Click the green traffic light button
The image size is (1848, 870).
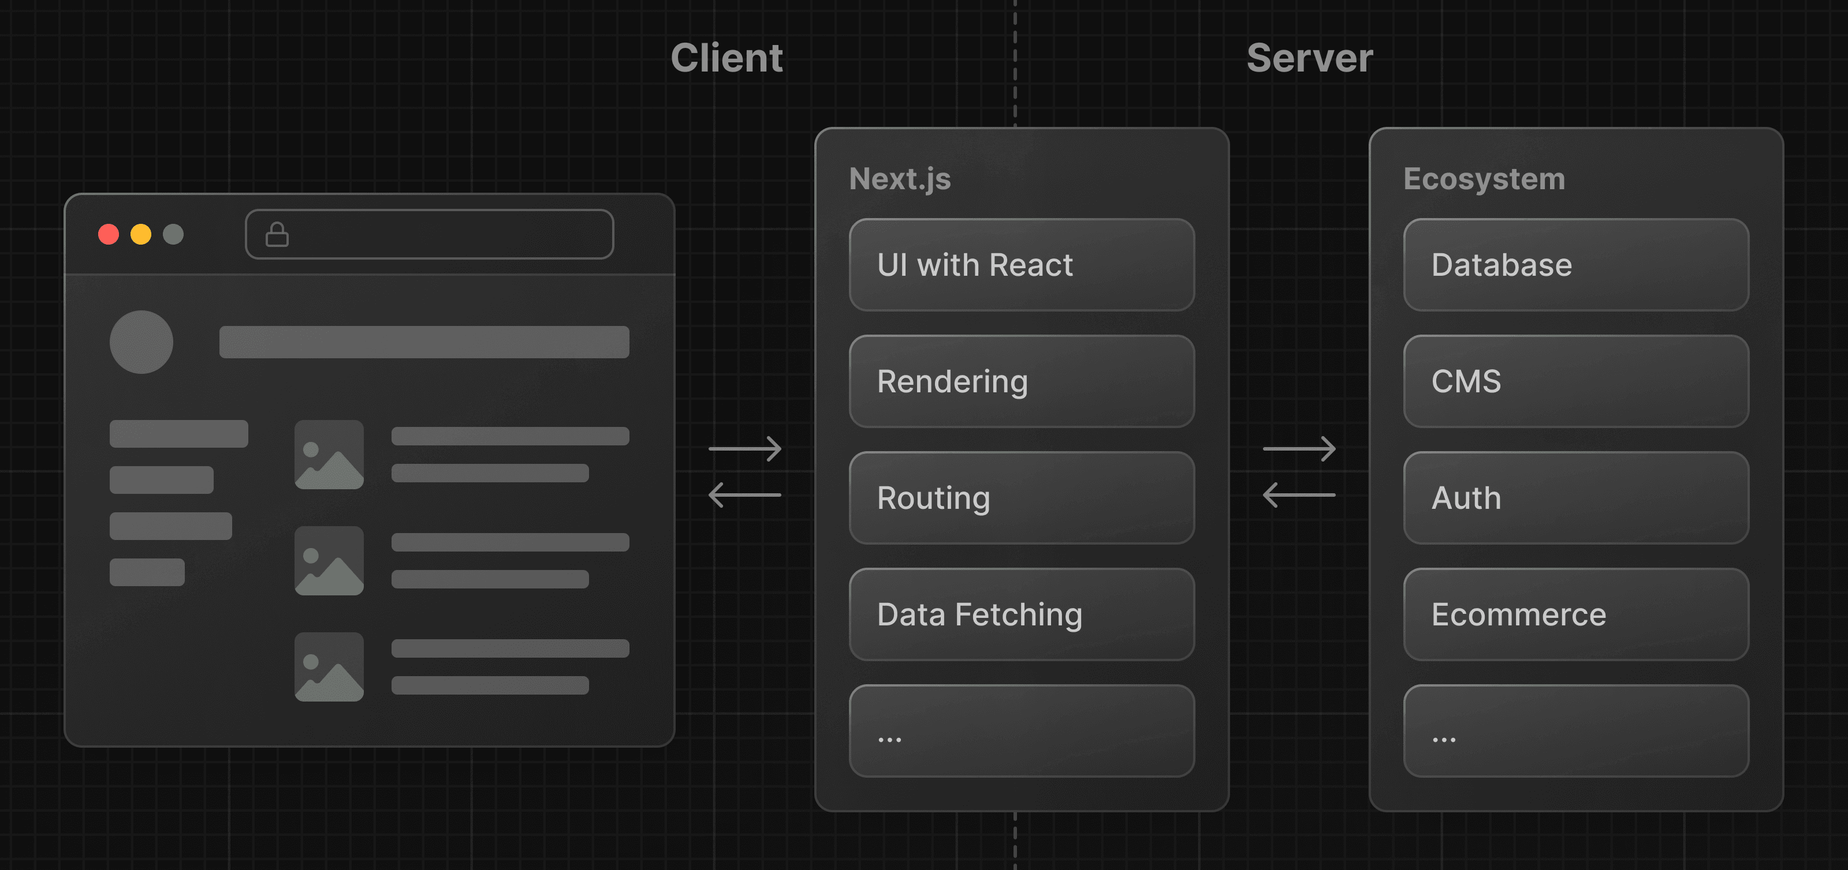[173, 233]
